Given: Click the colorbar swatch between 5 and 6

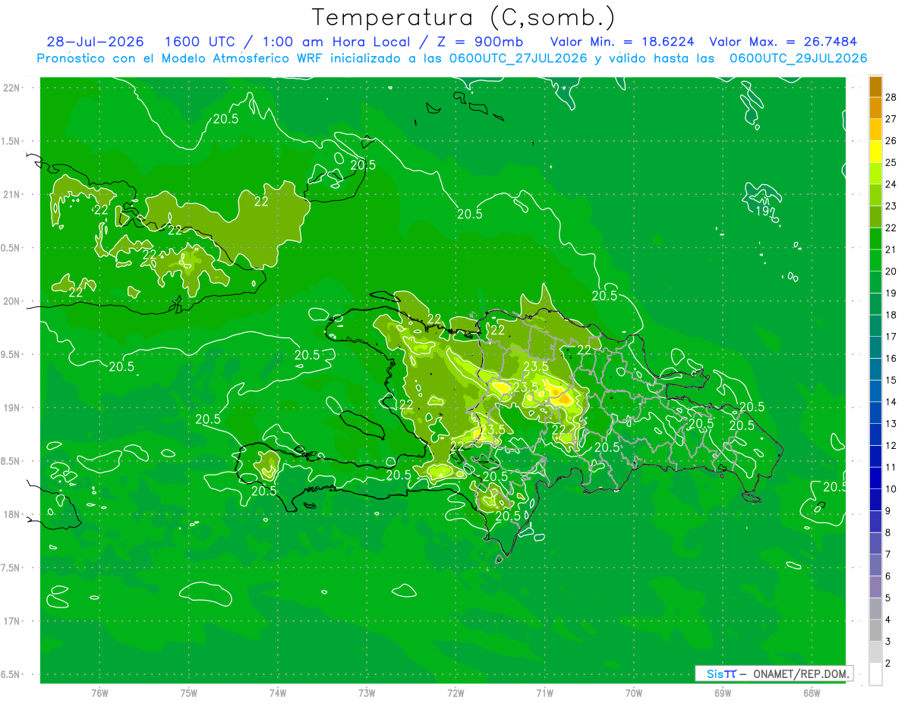Looking at the screenshot, I should click(875, 587).
